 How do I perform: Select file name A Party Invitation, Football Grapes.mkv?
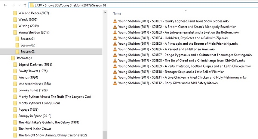[x=184, y=66]
